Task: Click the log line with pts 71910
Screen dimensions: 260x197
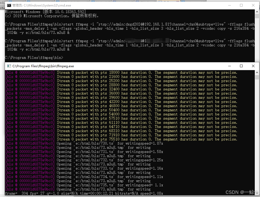Action: point(121,135)
